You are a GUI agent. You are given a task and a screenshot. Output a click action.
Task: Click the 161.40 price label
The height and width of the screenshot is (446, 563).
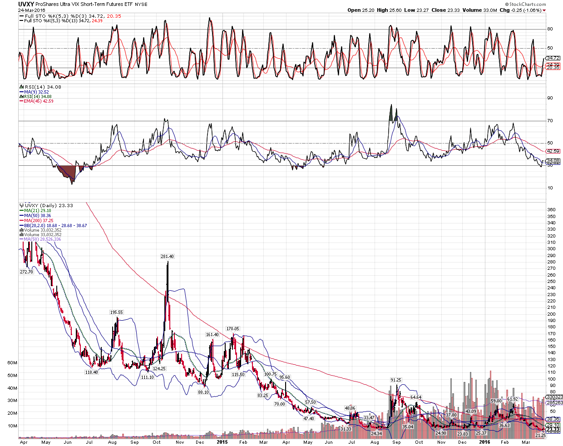coord(212,334)
